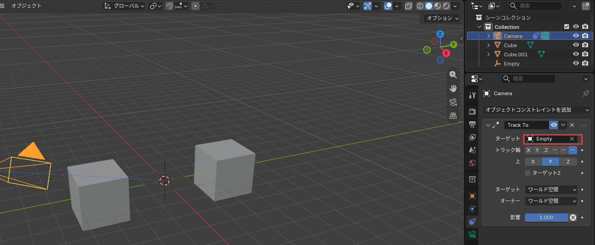Viewport: 595px width, 245px height.
Task: Open the Tool properties tab
Action: coord(472,95)
